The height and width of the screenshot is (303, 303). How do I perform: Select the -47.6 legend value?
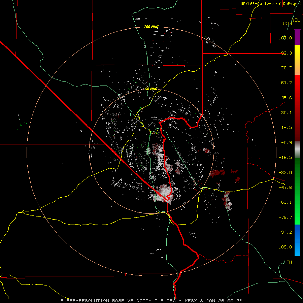285,188
